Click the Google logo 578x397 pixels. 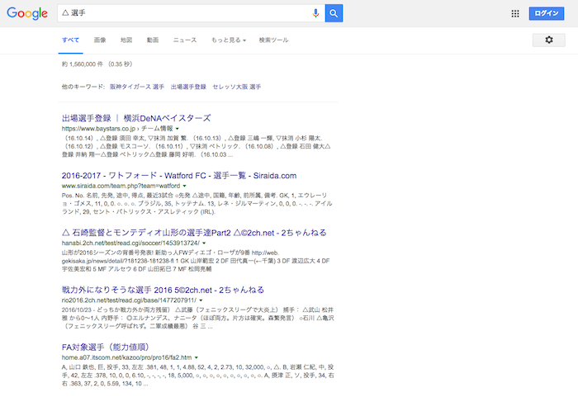tap(28, 14)
